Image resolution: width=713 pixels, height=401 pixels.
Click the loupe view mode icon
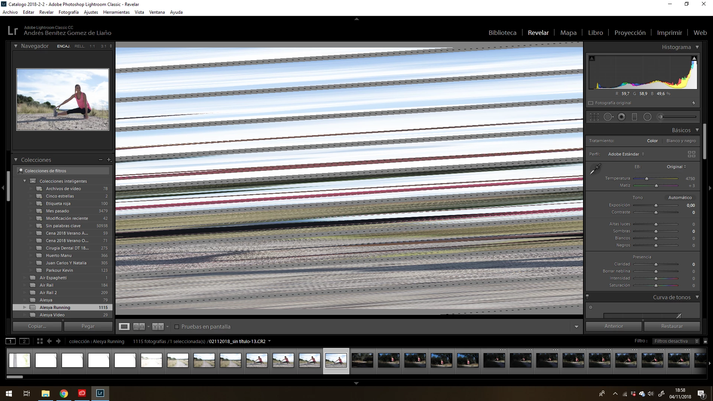click(124, 327)
